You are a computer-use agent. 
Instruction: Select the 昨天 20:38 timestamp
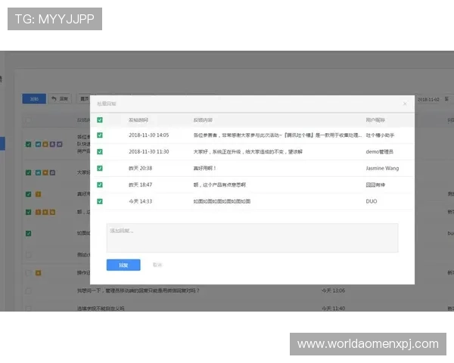coord(140,168)
